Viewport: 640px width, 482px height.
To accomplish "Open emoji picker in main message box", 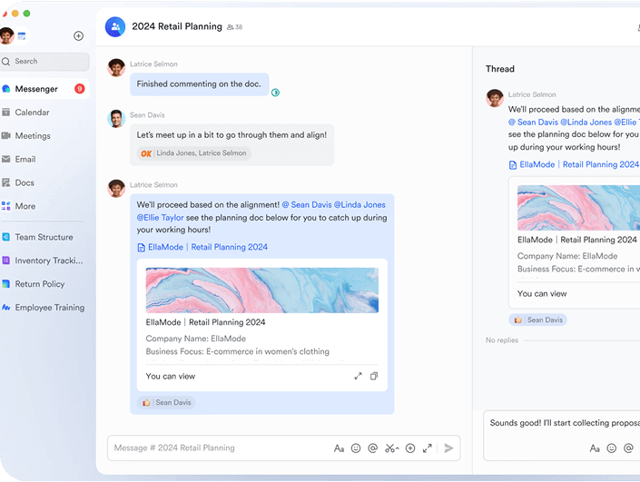I will pos(356,448).
